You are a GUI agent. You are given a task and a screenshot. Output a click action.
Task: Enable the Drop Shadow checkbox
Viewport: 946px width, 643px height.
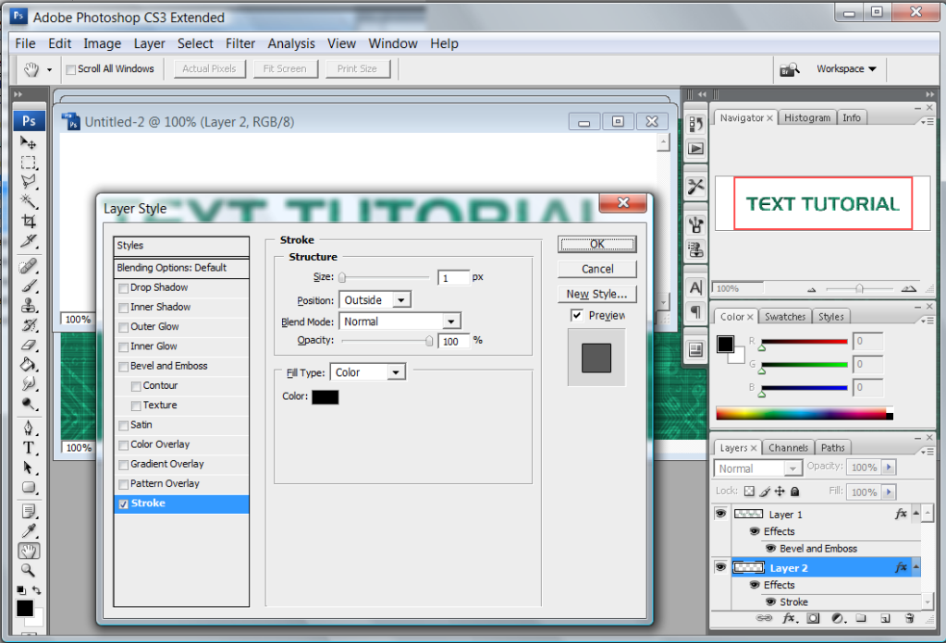[x=124, y=287]
